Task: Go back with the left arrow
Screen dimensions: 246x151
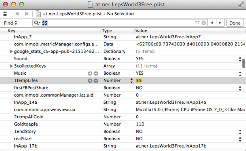Action: coord(17,14)
